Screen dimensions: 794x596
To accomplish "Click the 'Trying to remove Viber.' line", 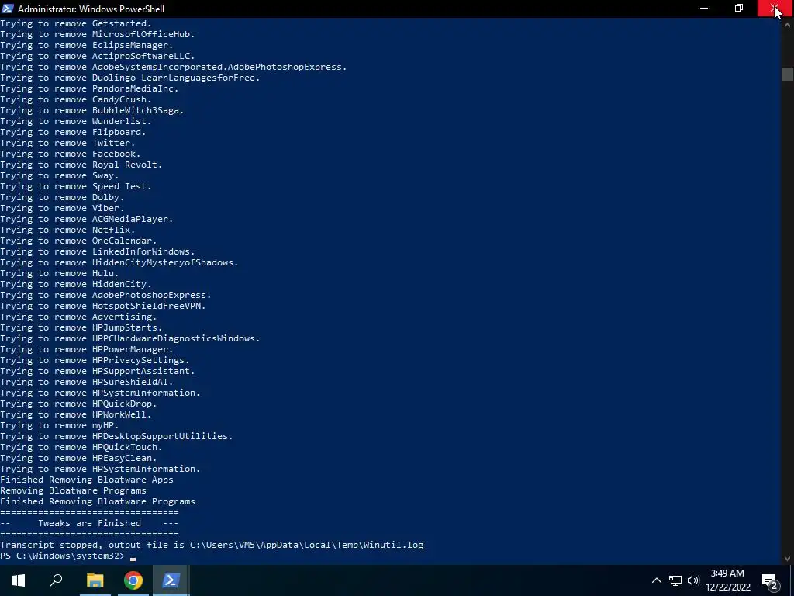I will click(x=62, y=208).
